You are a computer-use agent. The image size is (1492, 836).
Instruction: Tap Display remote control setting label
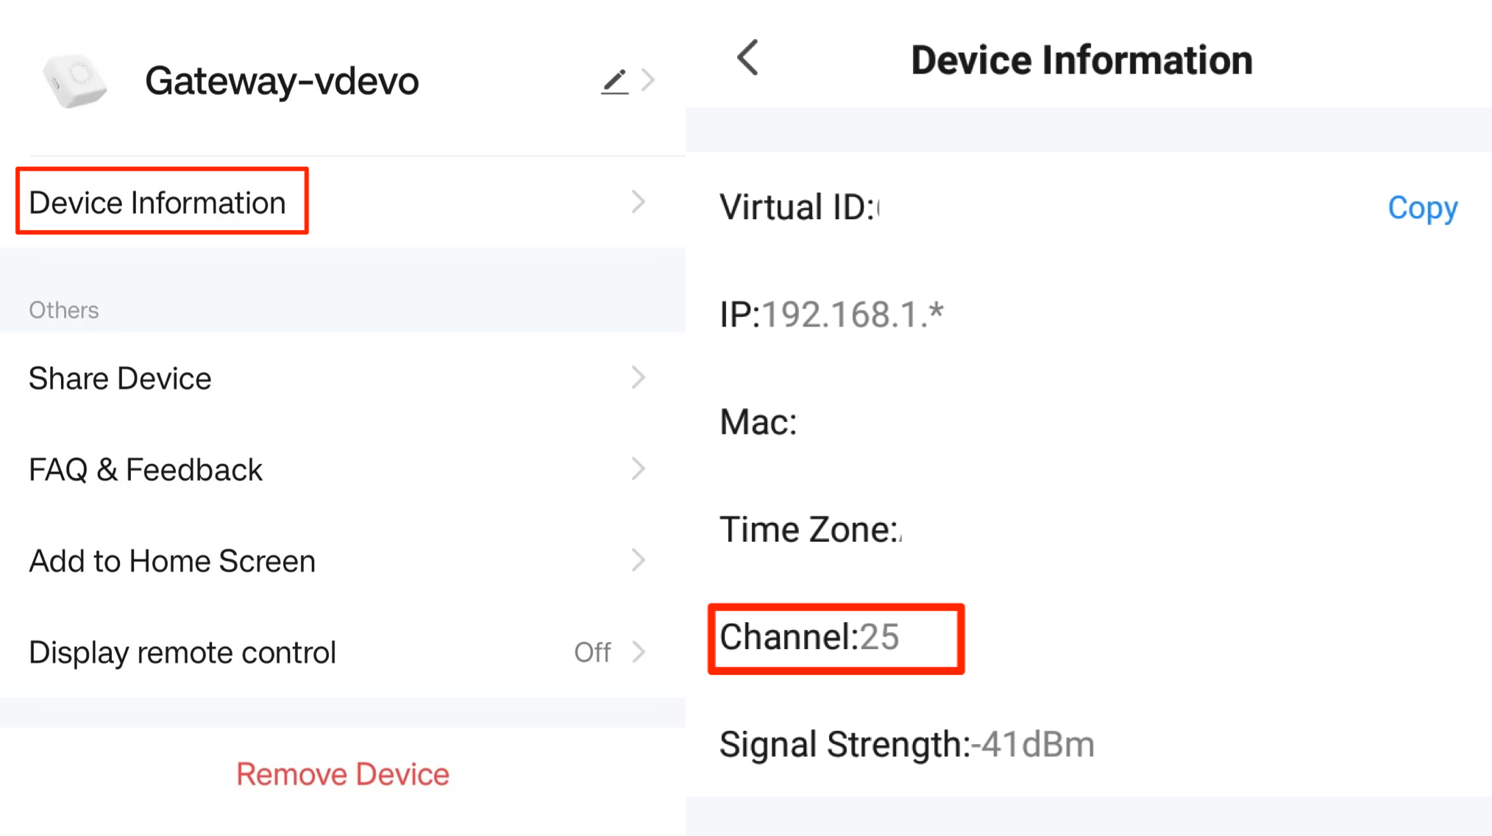tap(182, 653)
